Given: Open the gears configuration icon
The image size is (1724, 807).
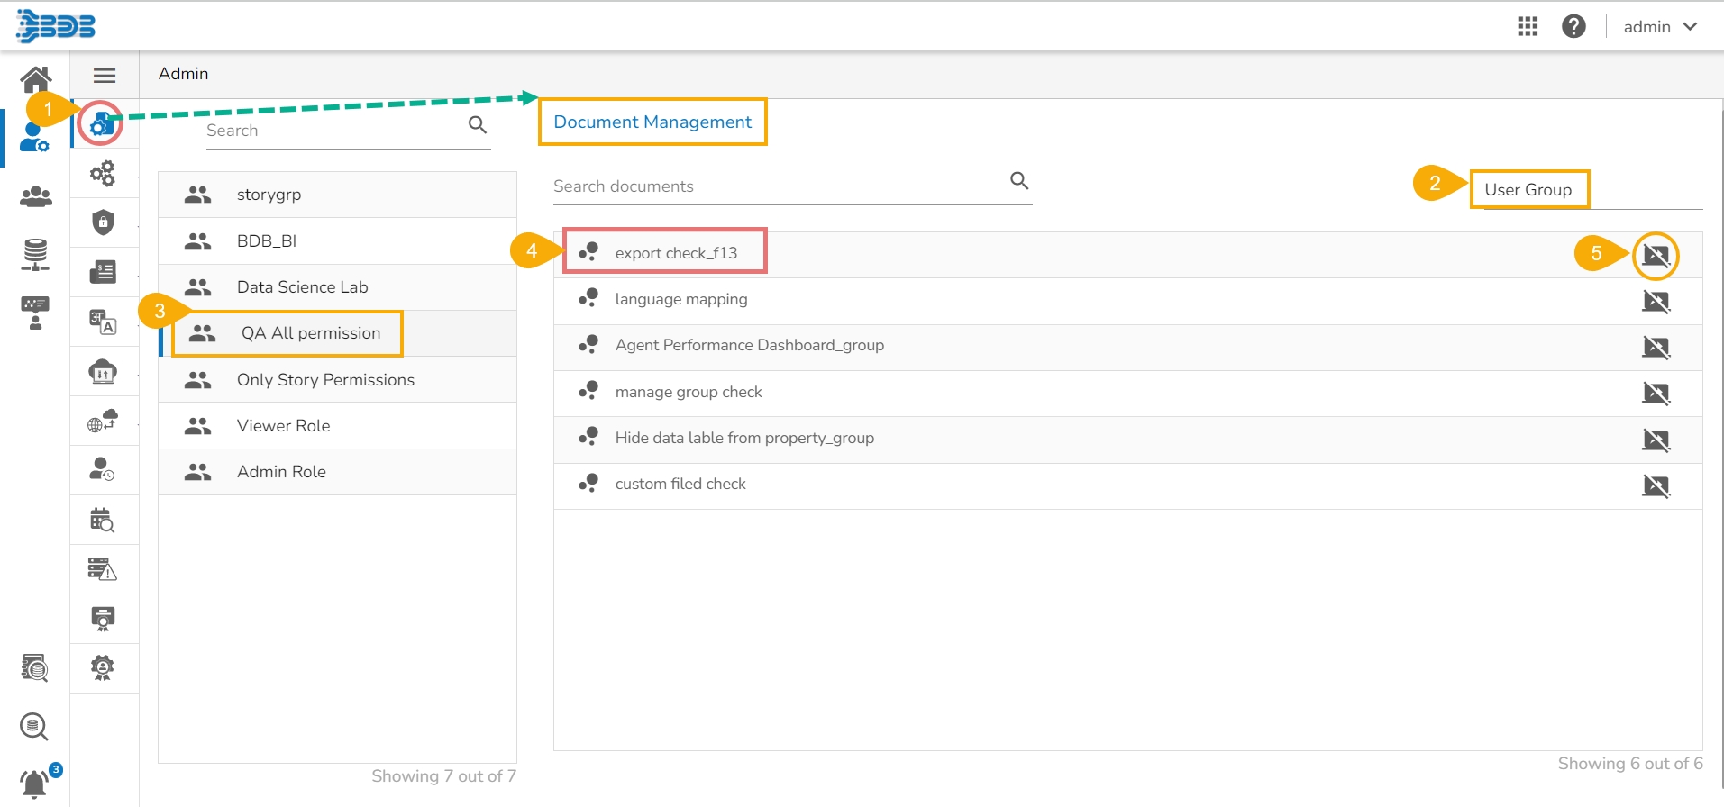Looking at the screenshot, I should (x=103, y=173).
